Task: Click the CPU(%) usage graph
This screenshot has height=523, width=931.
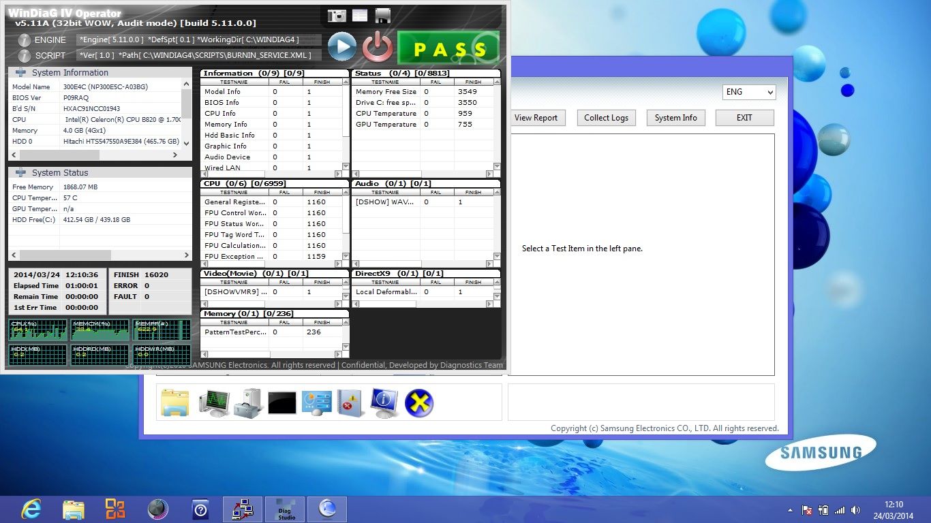Action: (38, 330)
